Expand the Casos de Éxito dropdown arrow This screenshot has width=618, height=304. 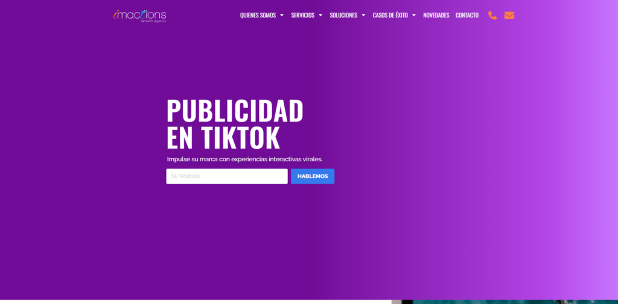click(x=414, y=16)
